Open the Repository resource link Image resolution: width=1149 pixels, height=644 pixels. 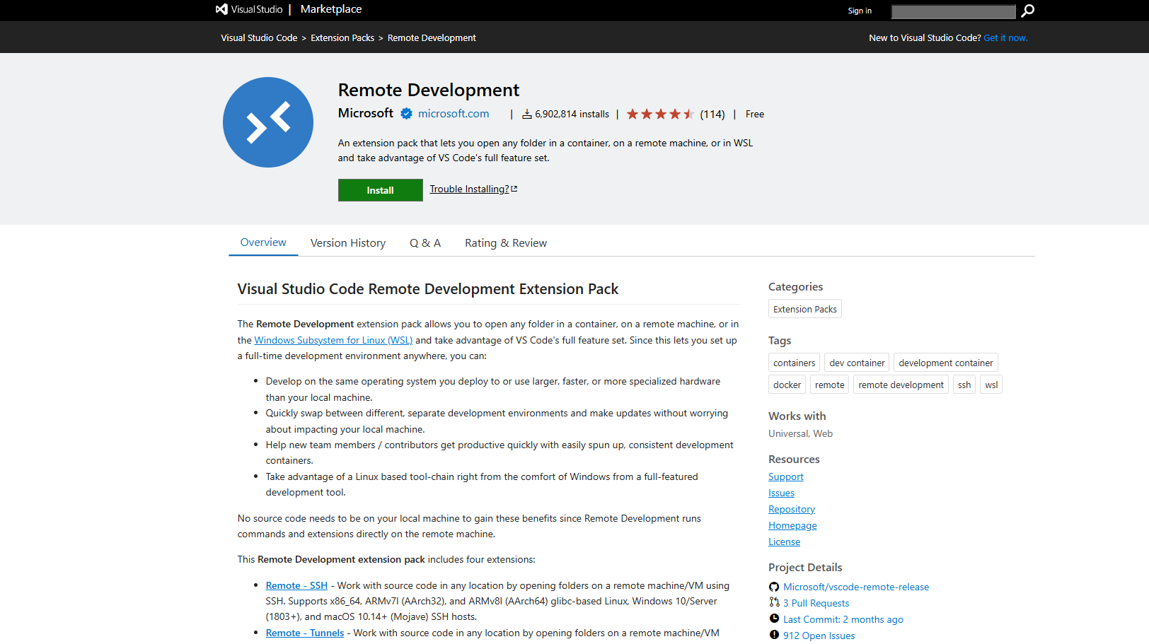click(792, 509)
